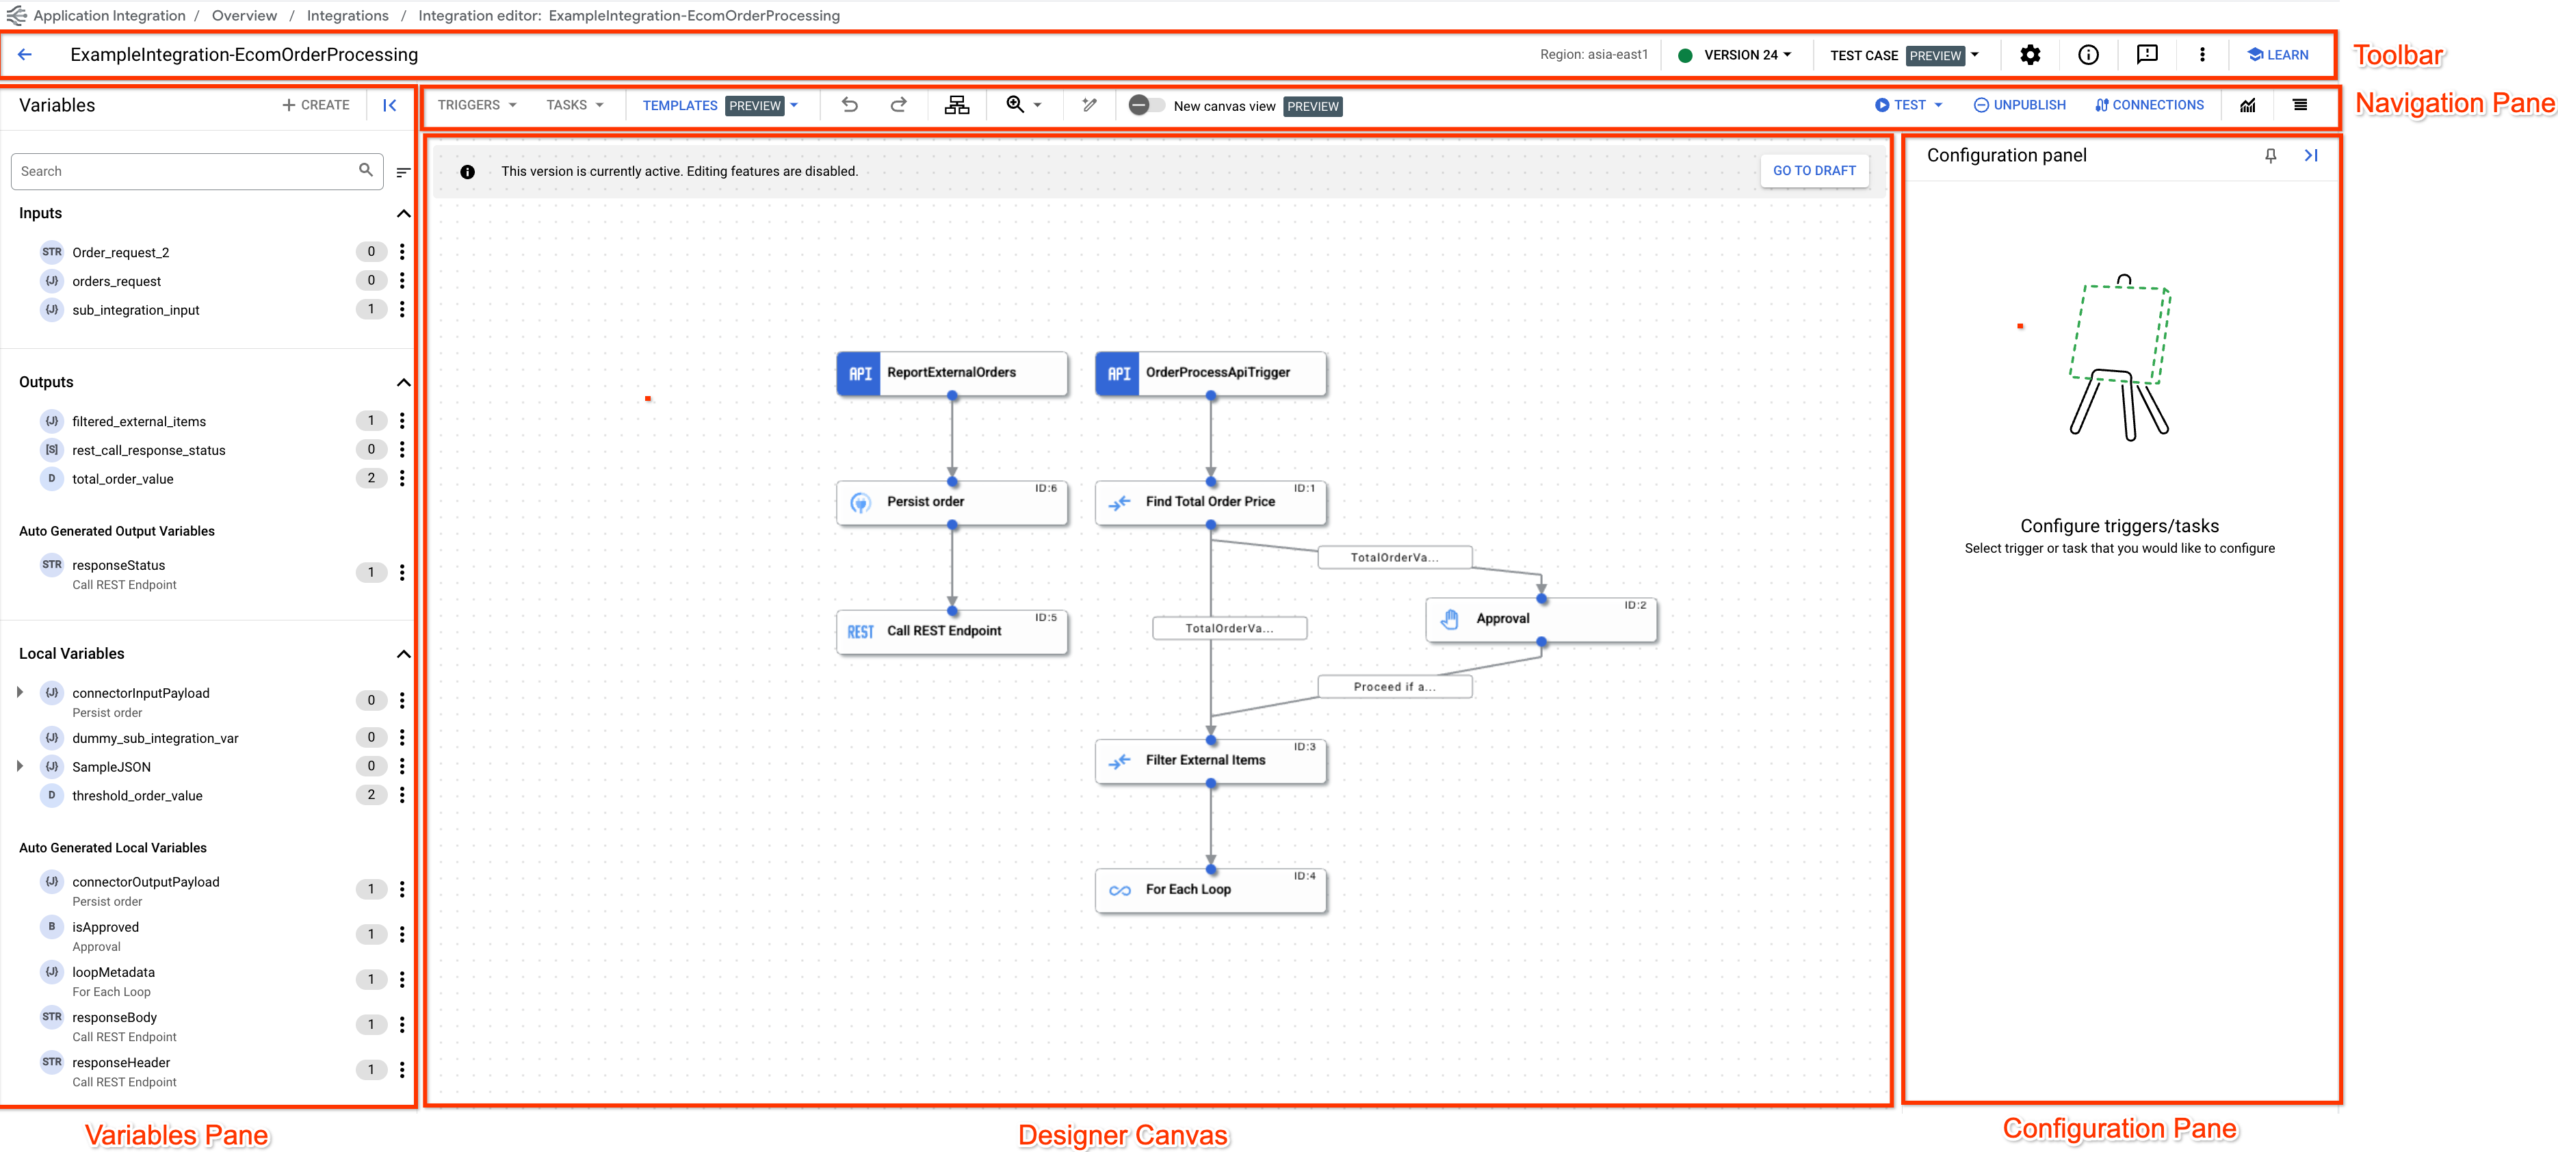Select the TEMPLATES tab

click(680, 106)
